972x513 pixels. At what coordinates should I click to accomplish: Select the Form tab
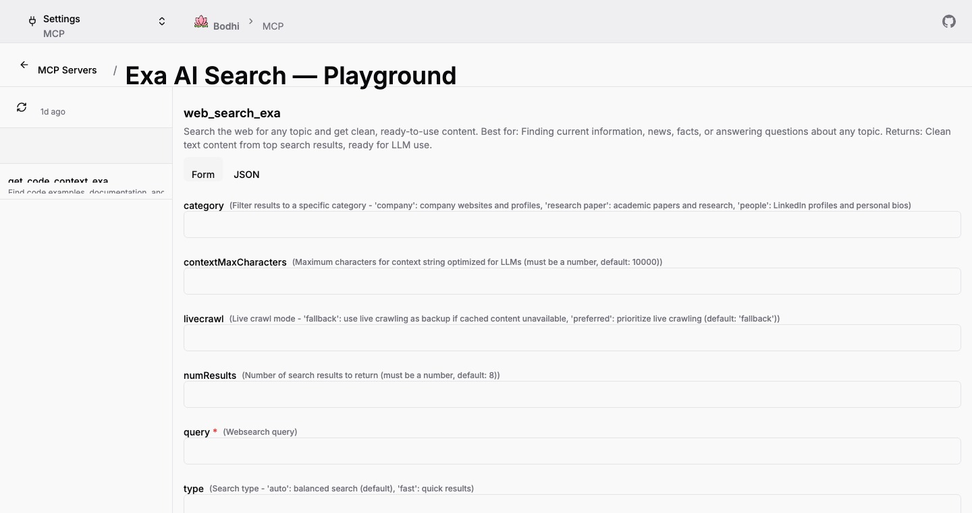pos(202,175)
